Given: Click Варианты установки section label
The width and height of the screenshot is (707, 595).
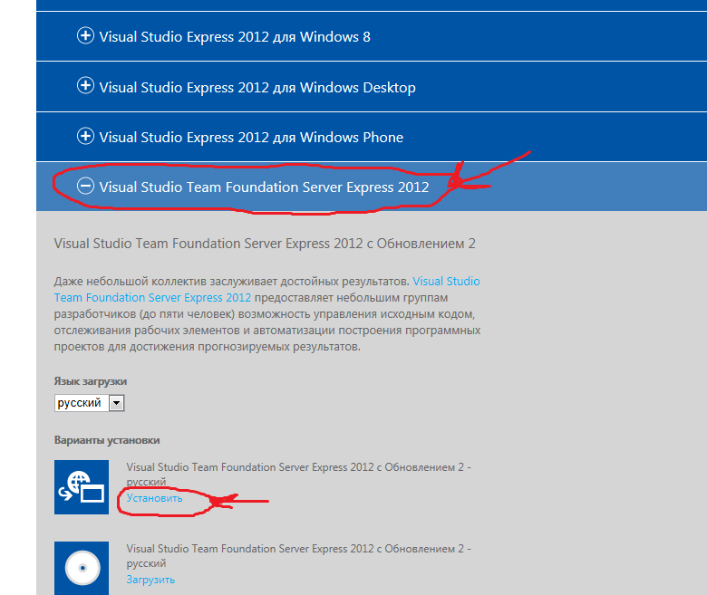Looking at the screenshot, I should [107, 440].
